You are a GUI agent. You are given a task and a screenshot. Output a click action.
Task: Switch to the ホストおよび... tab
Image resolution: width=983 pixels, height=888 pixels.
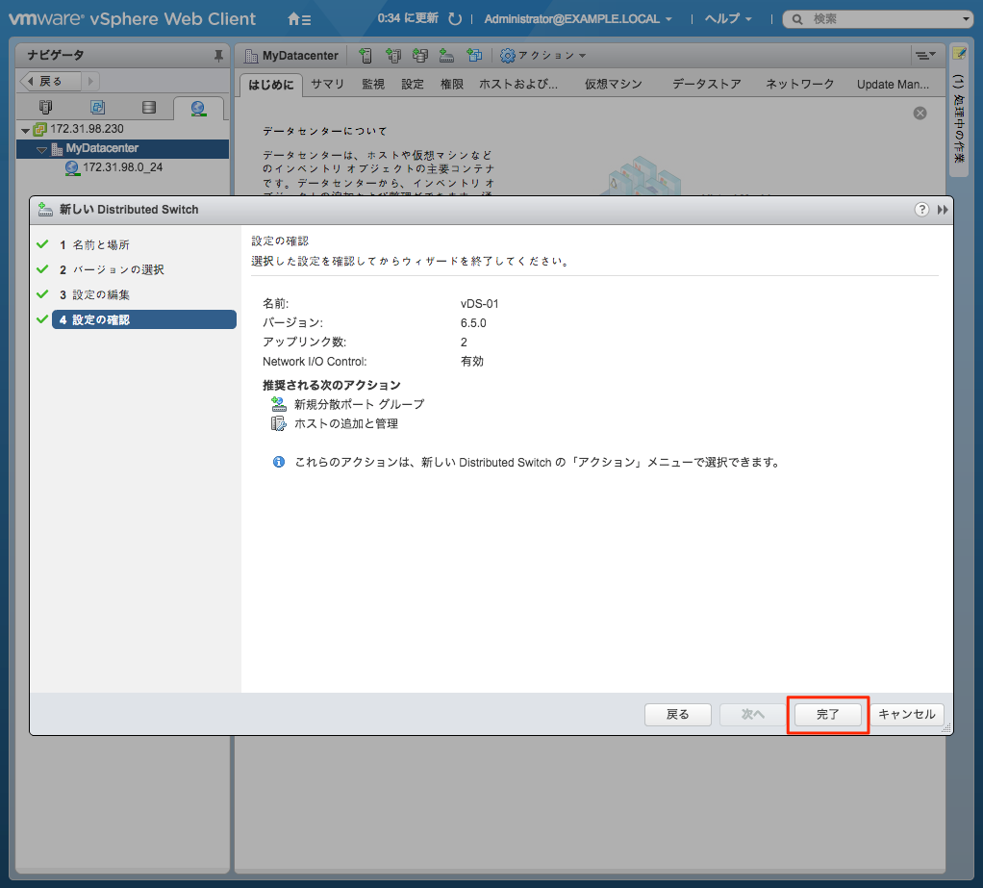pyautogui.click(x=518, y=85)
